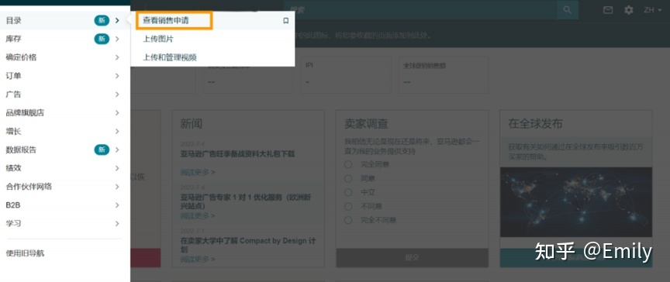Open news 亚马逊广告旺季备战资料大礼包下载
This screenshot has width=670, height=282.
coord(237,153)
